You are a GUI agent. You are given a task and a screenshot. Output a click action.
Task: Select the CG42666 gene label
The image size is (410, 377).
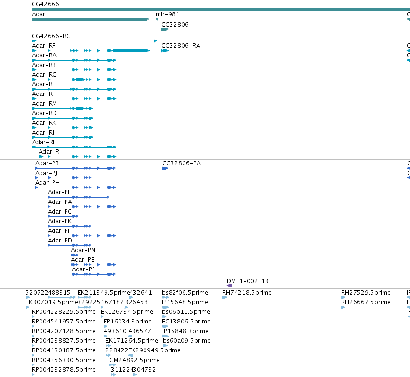[45, 4]
